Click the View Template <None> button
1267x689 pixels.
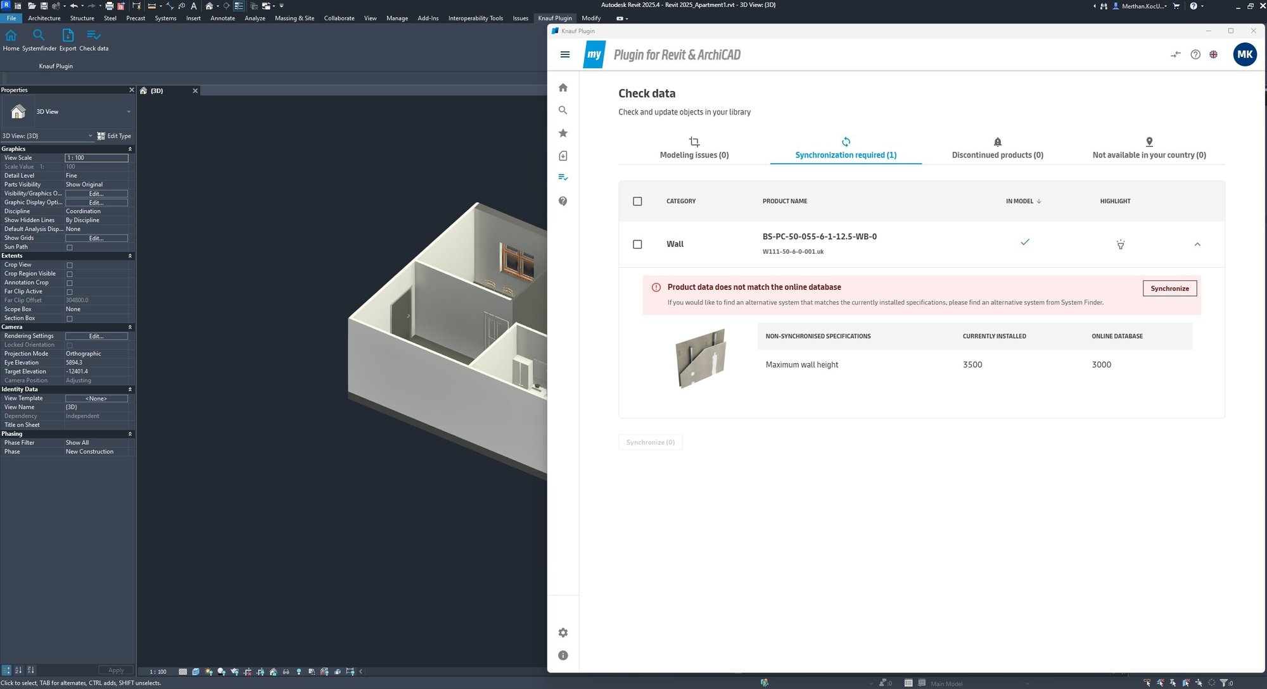[96, 399]
